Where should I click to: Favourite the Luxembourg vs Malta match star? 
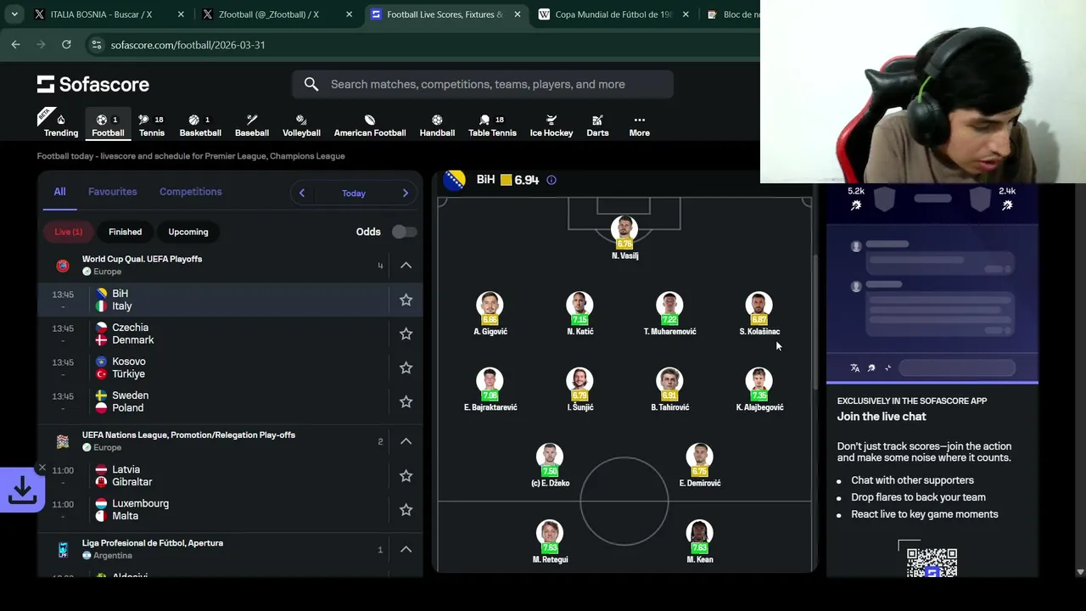tap(406, 509)
